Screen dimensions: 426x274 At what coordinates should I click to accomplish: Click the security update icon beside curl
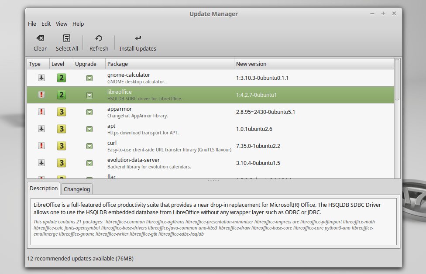click(x=41, y=146)
